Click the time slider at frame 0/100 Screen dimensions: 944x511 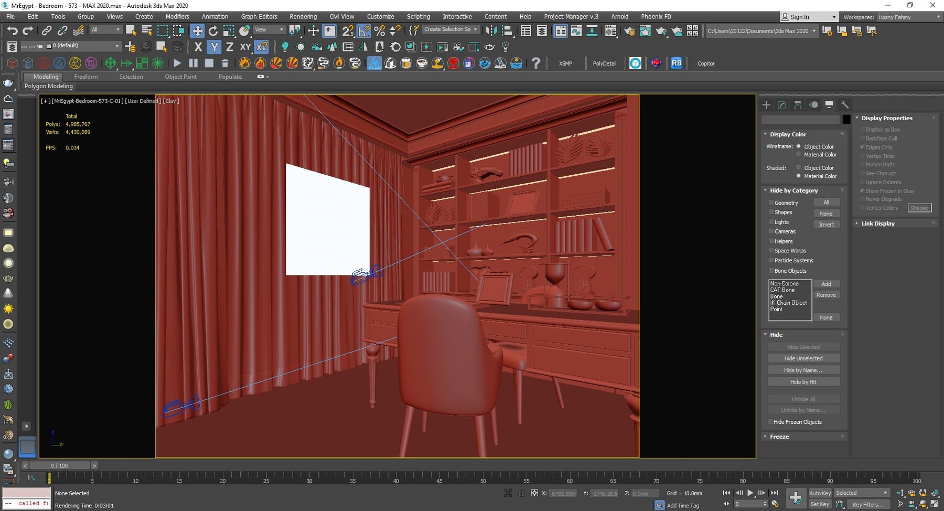pos(59,465)
